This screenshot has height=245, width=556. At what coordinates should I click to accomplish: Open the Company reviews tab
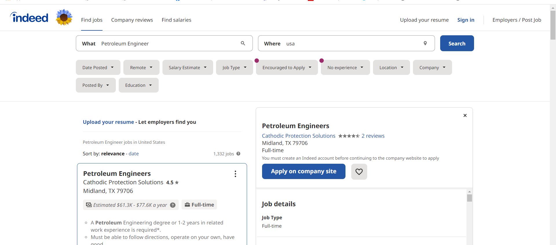[132, 20]
